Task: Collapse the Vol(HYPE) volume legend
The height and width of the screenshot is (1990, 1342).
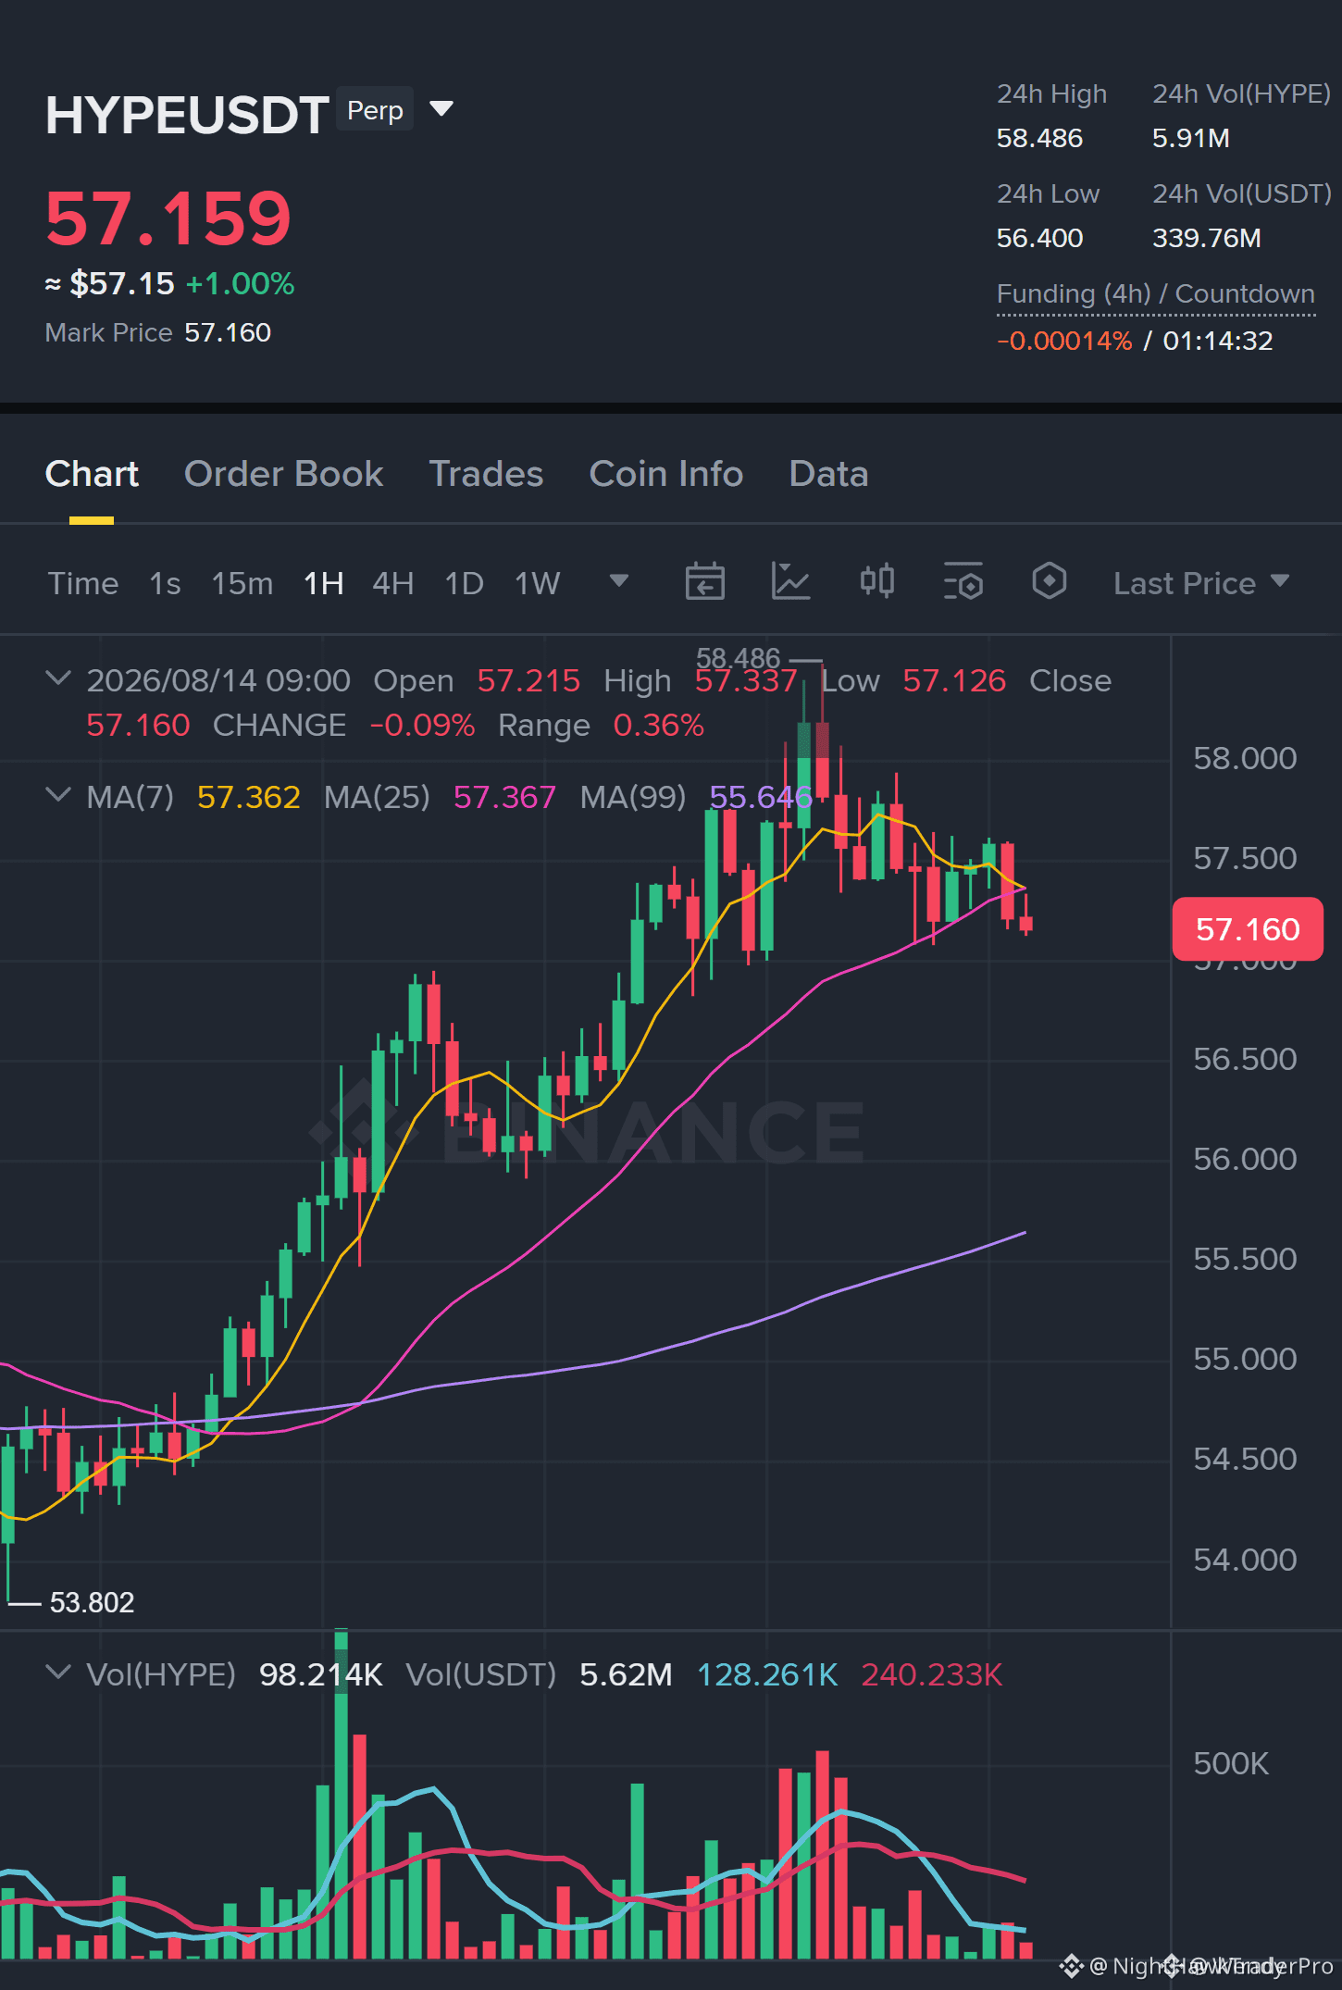Action: (x=57, y=1673)
